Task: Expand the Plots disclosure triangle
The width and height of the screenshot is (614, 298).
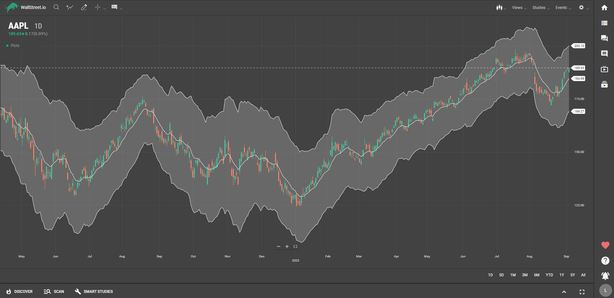Action: click(x=8, y=46)
